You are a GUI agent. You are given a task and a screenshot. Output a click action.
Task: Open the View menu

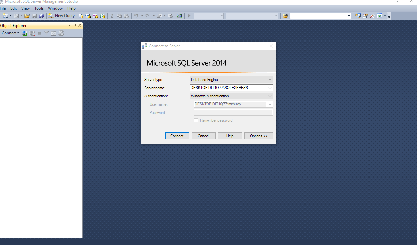[x=25, y=8]
